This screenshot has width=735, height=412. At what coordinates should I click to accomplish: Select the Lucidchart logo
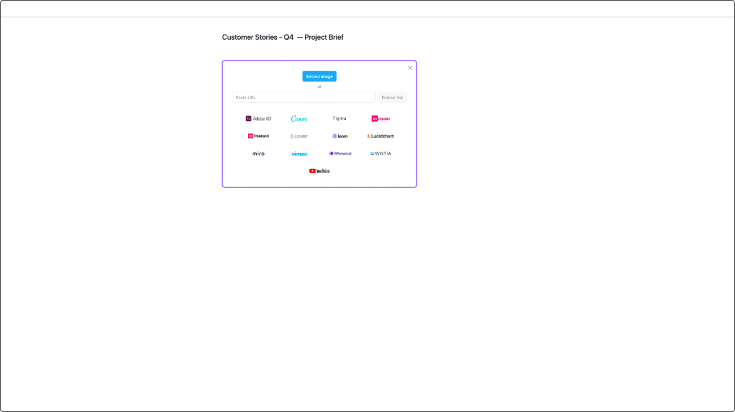(x=381, y=136)
